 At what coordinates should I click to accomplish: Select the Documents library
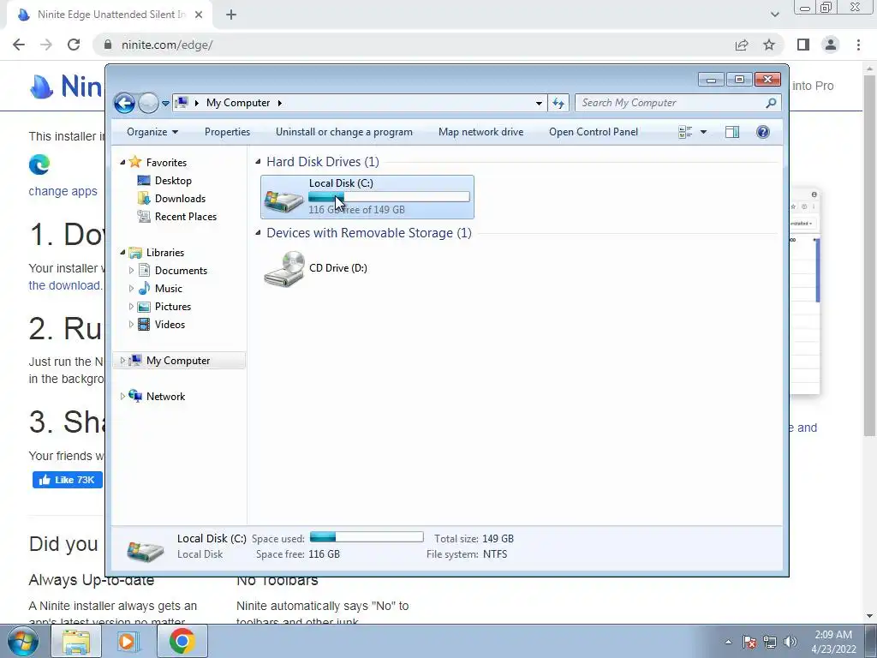point(181,270)
